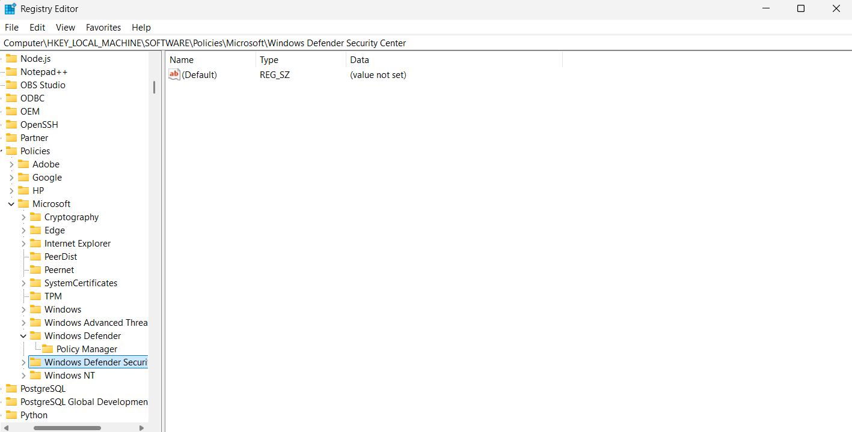Screen dimensions: 852x432
Task: Click the folder icon beside Node.js
Action: point(11,58)
